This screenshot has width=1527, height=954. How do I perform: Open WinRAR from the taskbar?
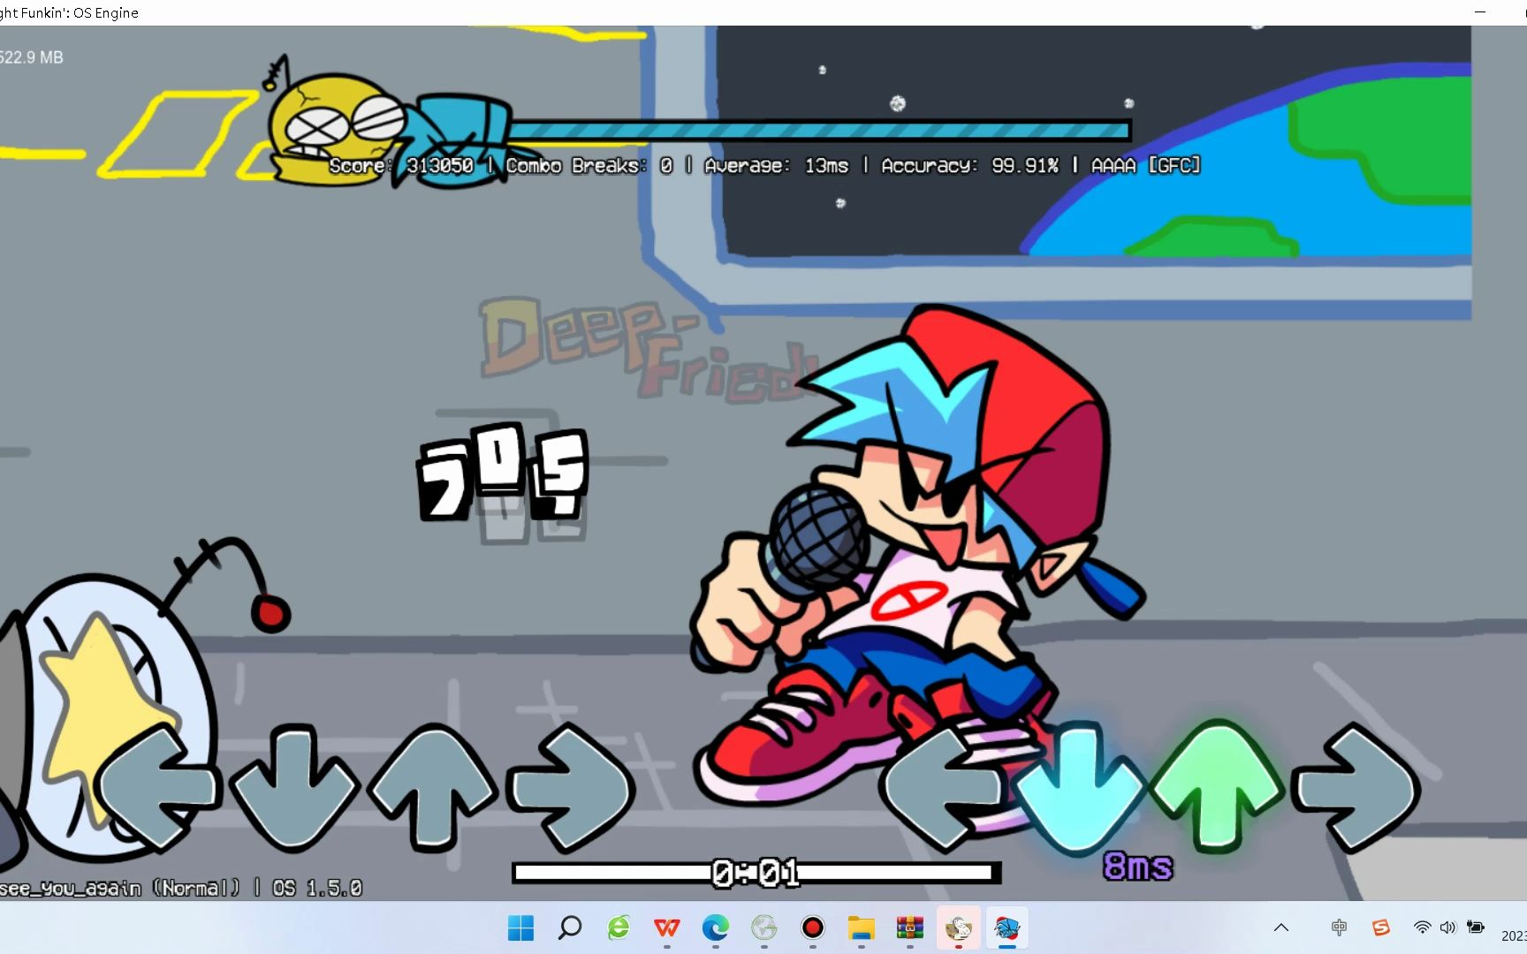910,927
